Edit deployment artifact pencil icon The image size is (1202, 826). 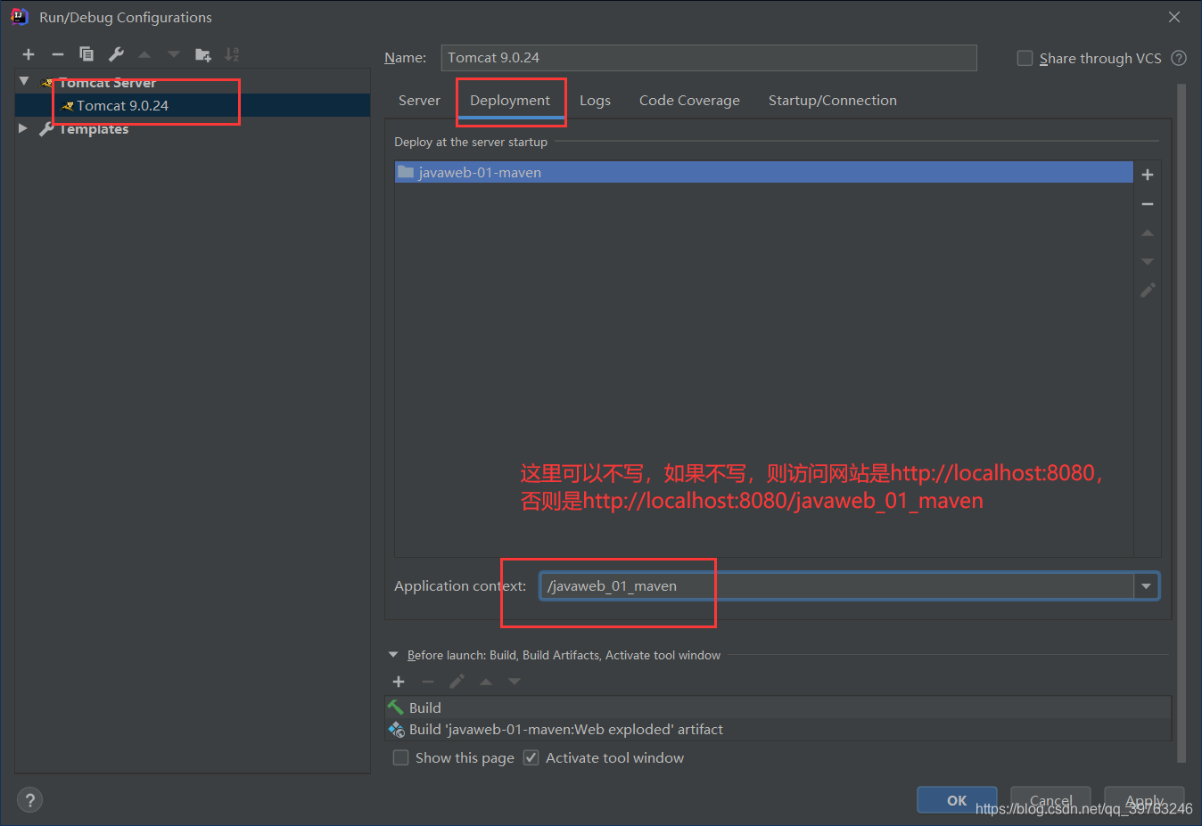(x=1148, y=290)
